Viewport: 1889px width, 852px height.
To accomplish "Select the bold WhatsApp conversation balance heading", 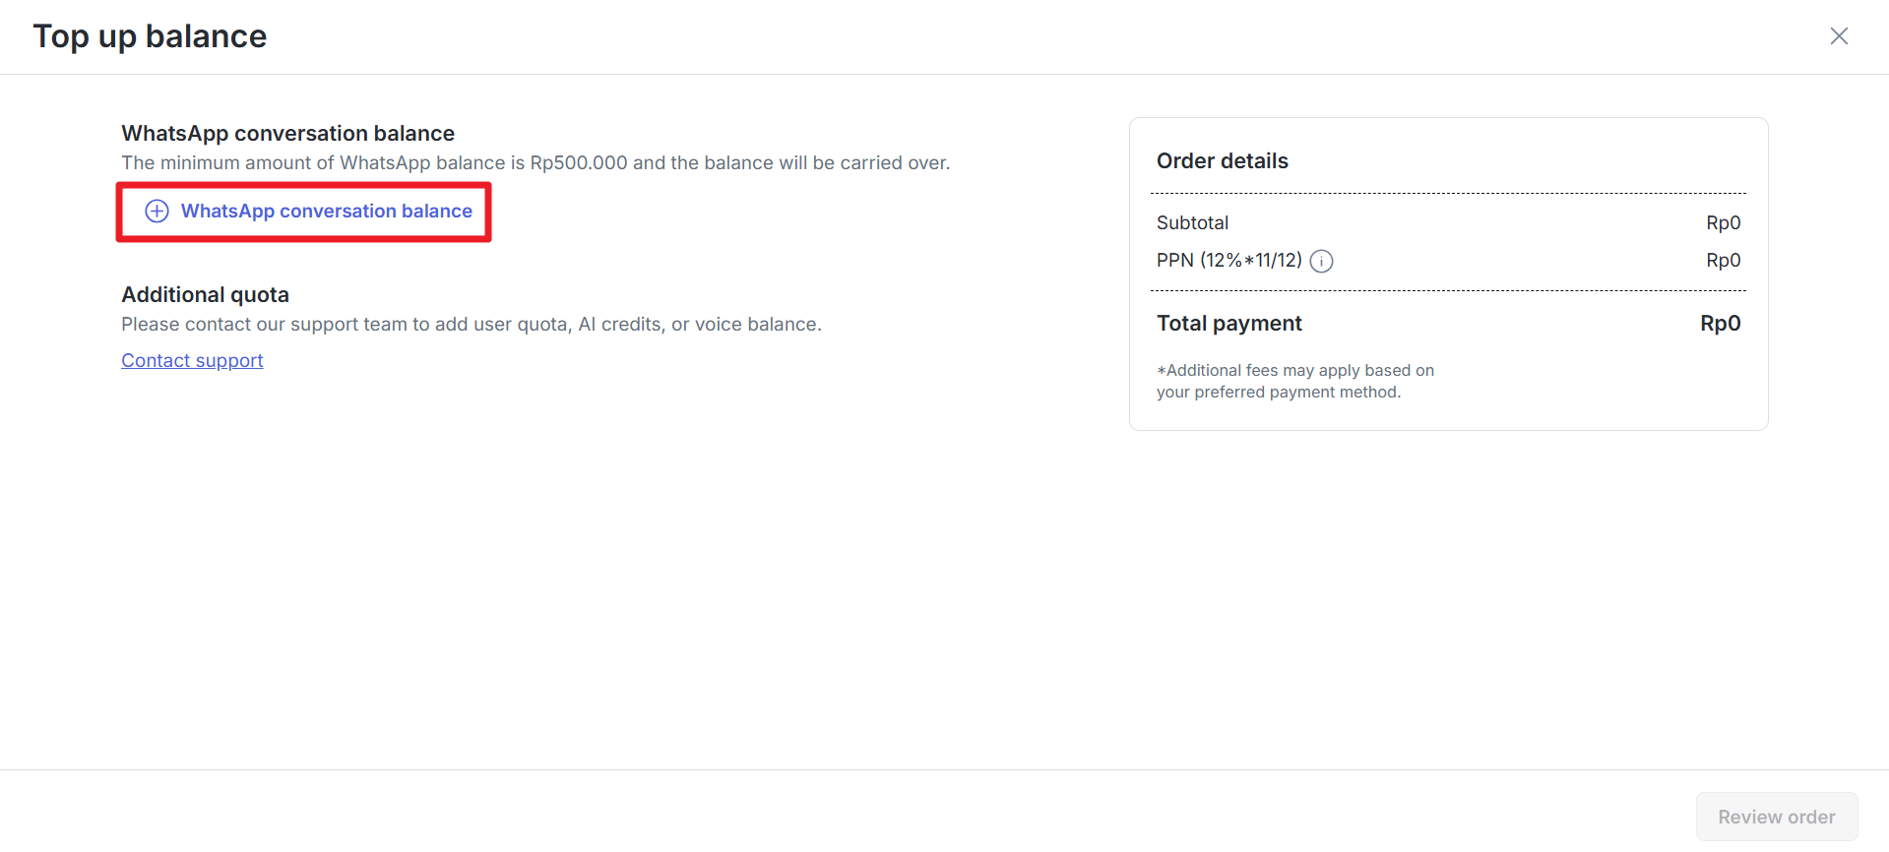I will tap(287, 133).
